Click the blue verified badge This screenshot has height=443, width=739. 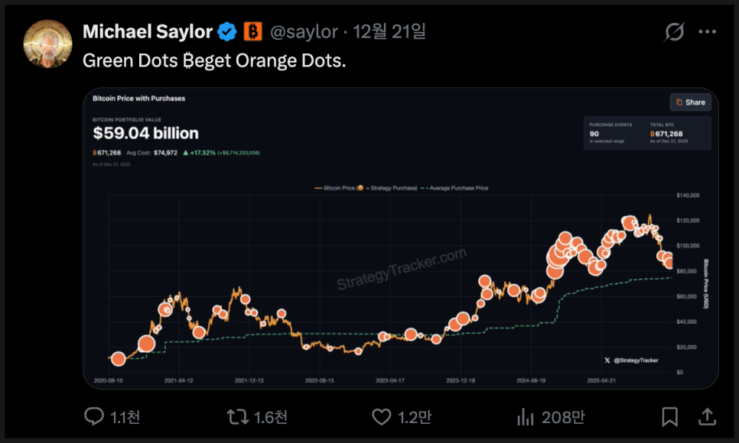click(x=227, y=32)
